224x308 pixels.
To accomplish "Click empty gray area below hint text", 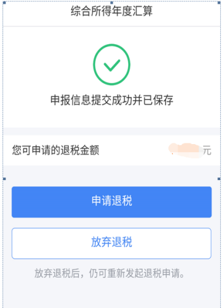I will pyautogui.click(x=111, y=294).
